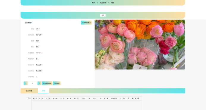Show previous flower image in carousel
Screen dimensions: 206x110
[98, 44]
